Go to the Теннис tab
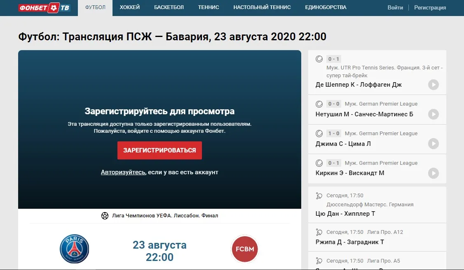The width and height of the screenshot is (464, 270). (x=209, y=7)
